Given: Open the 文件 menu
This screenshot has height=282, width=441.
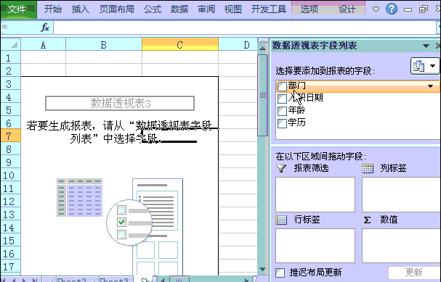Looking at the screenshot, I should pos(19,9).
